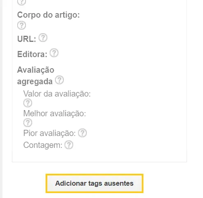Click the Avaliação agregada heading
Viewport: 203px width, 198px height.
click(x=36, y=76)
